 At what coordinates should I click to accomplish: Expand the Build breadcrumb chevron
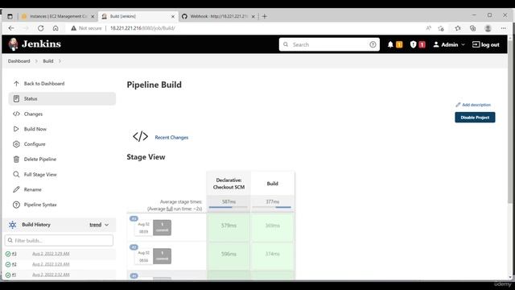60,61
